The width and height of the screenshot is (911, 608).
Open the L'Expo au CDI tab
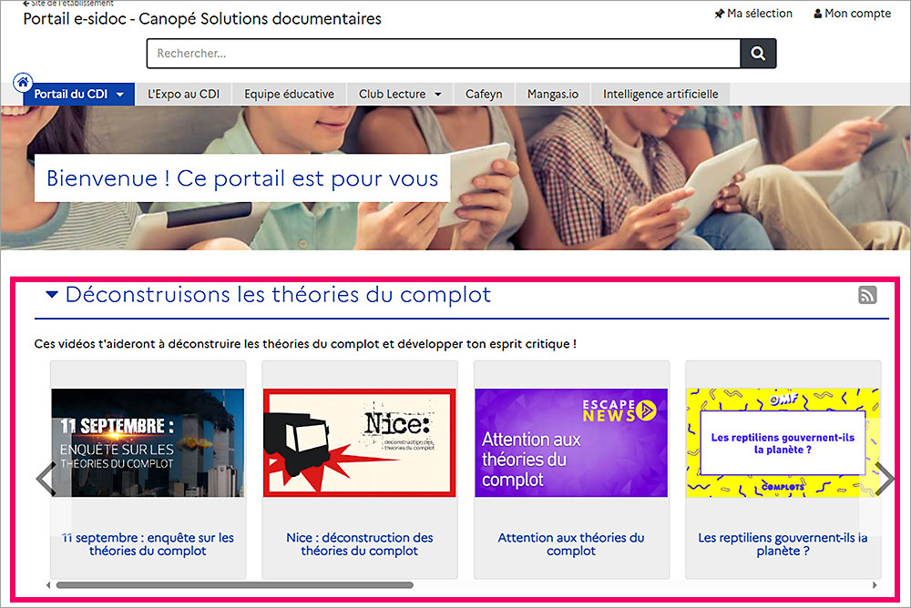click(183, 95)
